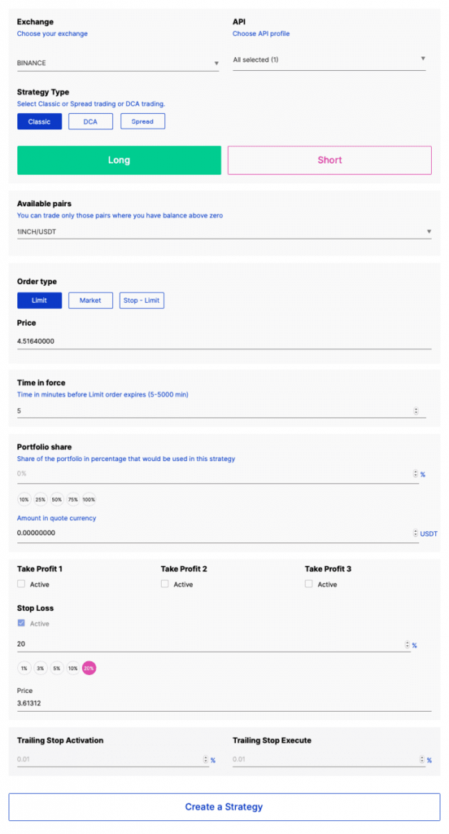Click the Price input field 4.51640000
This screenshot has width=449, height=834.
click(224, 341)
